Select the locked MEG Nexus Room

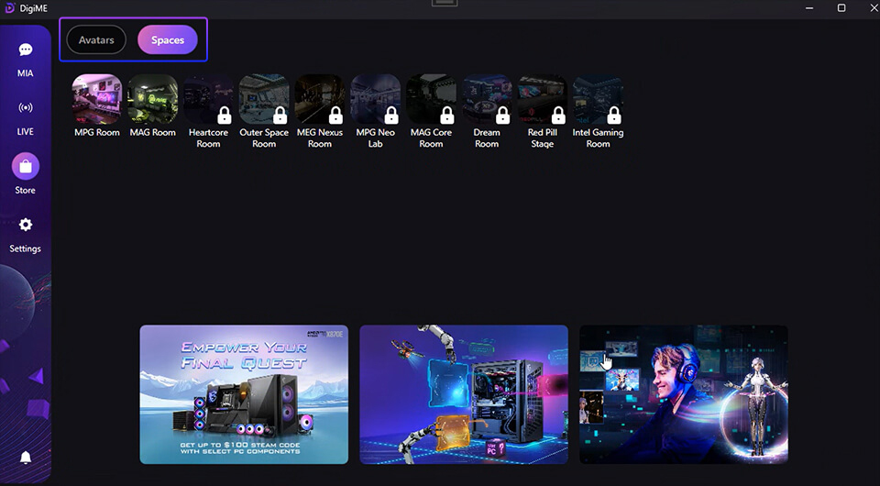(x=320, y=99)
